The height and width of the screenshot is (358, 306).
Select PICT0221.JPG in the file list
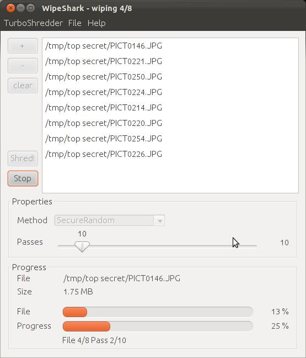[x=170, y=61]
